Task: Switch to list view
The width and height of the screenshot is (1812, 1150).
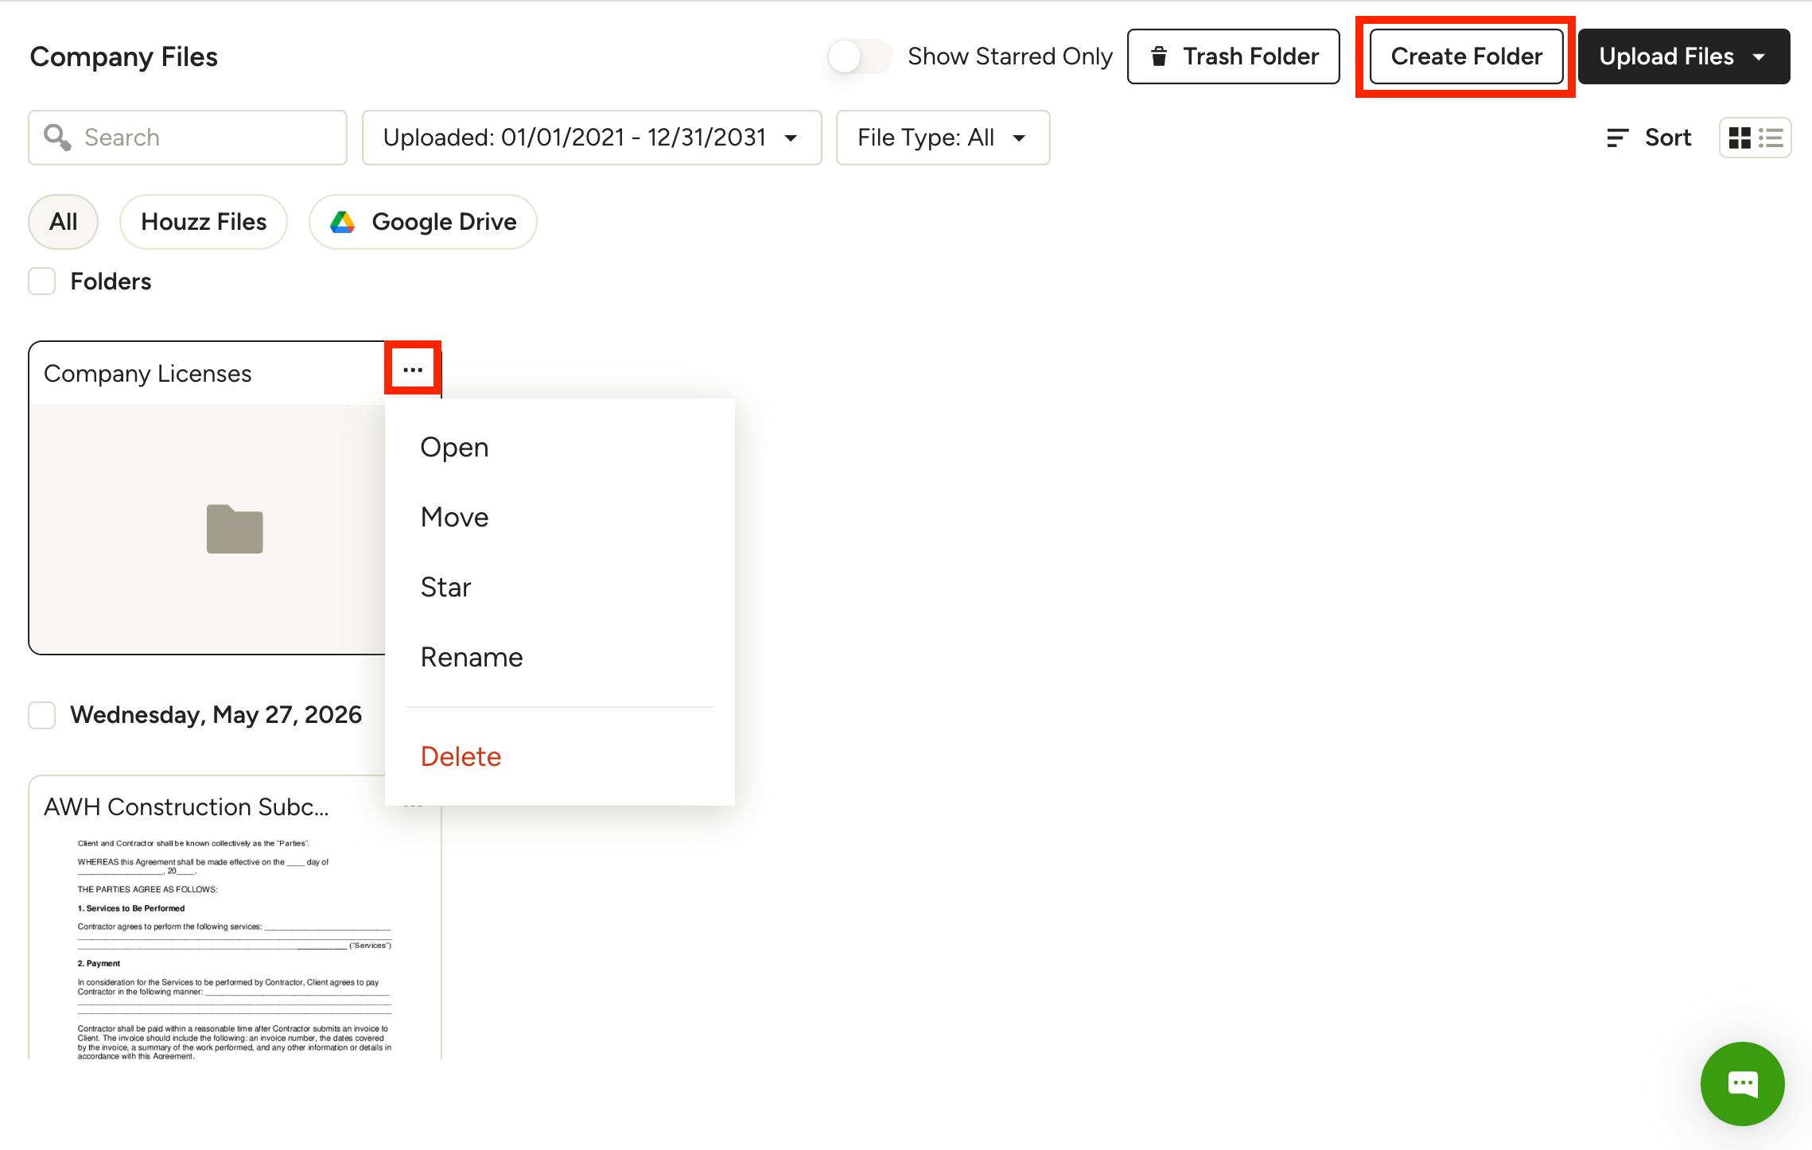Action: click(1771, 138)
